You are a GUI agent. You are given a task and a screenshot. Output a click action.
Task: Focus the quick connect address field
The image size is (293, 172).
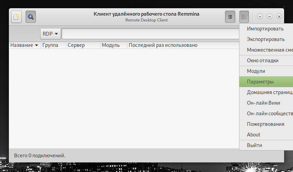click(150, 34)
